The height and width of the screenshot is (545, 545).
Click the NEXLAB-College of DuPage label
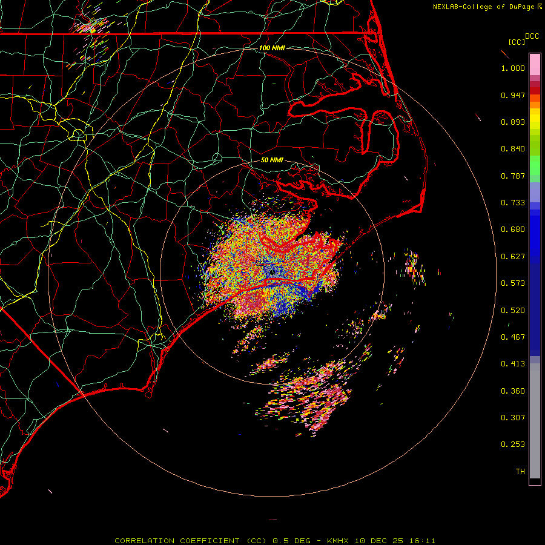483,7
